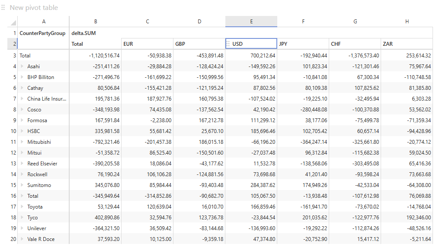
Task: Select column H header
Action: click(407, 21)
